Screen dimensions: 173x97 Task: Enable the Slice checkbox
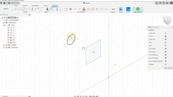point(165,46)
